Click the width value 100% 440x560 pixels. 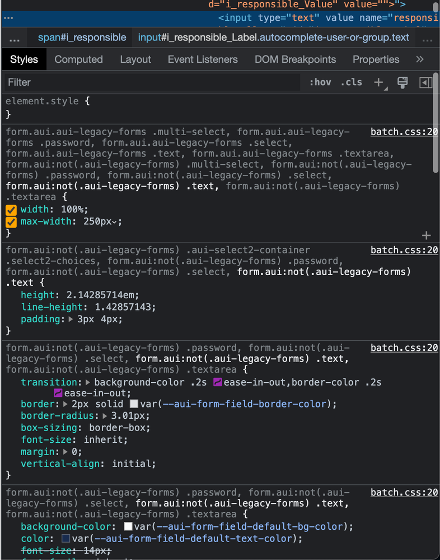point(72,209)
